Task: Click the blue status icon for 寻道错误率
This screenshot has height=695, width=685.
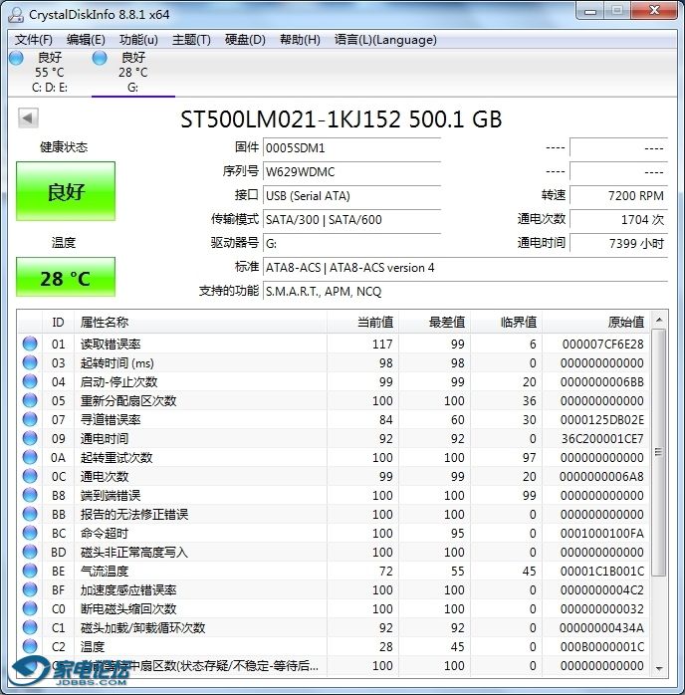Action: pos(30,419)
